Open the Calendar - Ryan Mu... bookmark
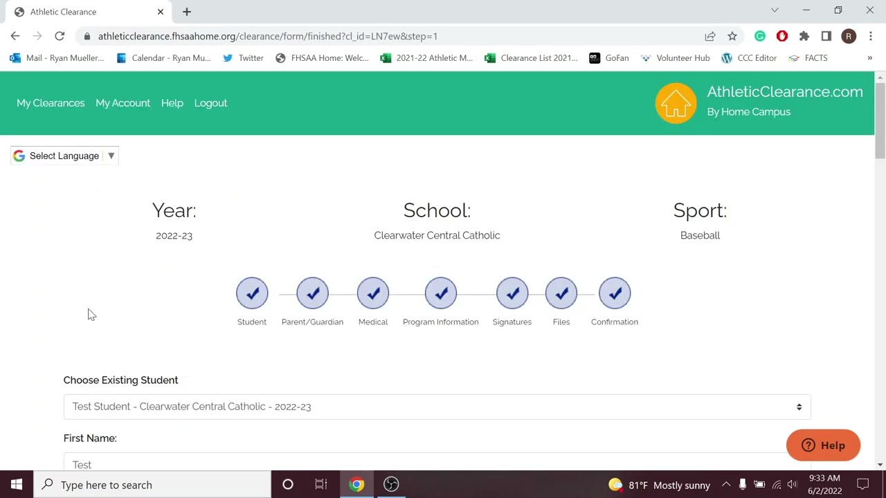Image resolution: width=886 pixels, height=498 pixels. tap(163, 58)
